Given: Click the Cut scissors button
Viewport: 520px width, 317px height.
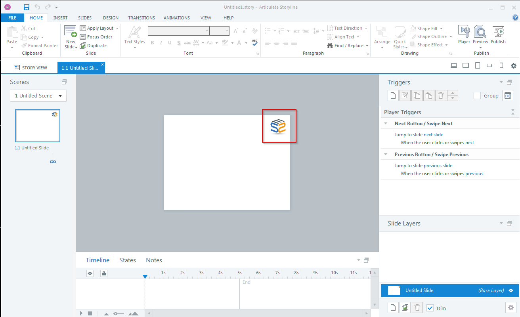Looking at the screenshot, I should point(28,29).
